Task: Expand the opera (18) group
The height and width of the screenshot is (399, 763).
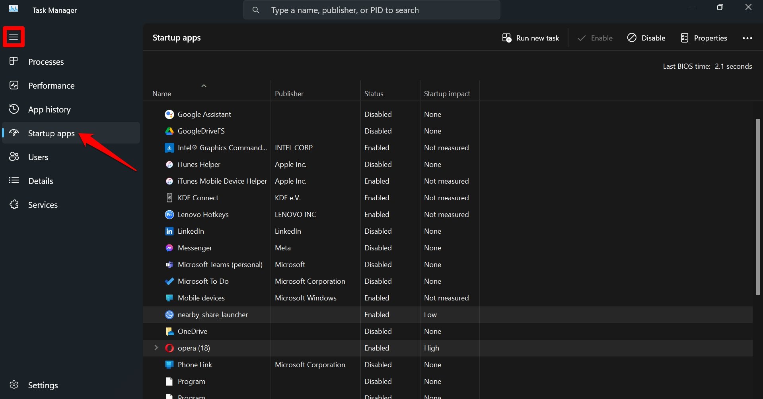Action: click(x=156, y=348)
